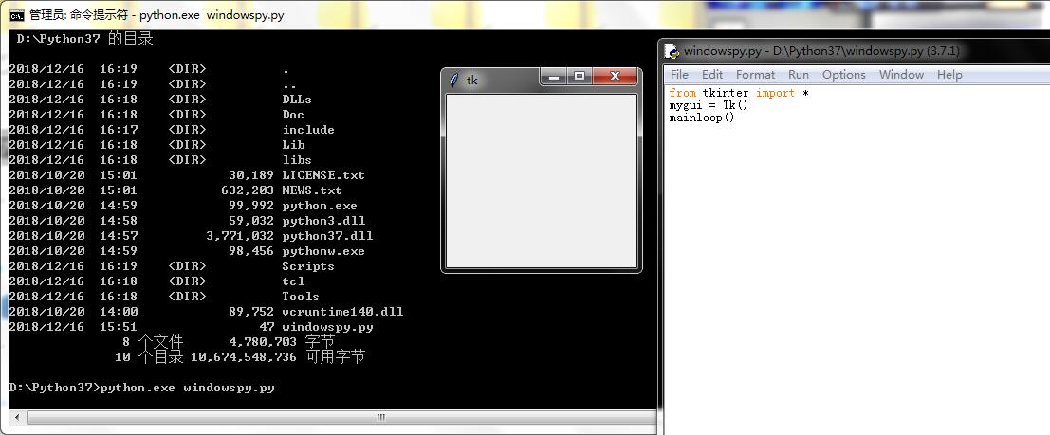1050x435 pixels.
Task: Open the Window menu in IDLE
Action: coord(901,75)
